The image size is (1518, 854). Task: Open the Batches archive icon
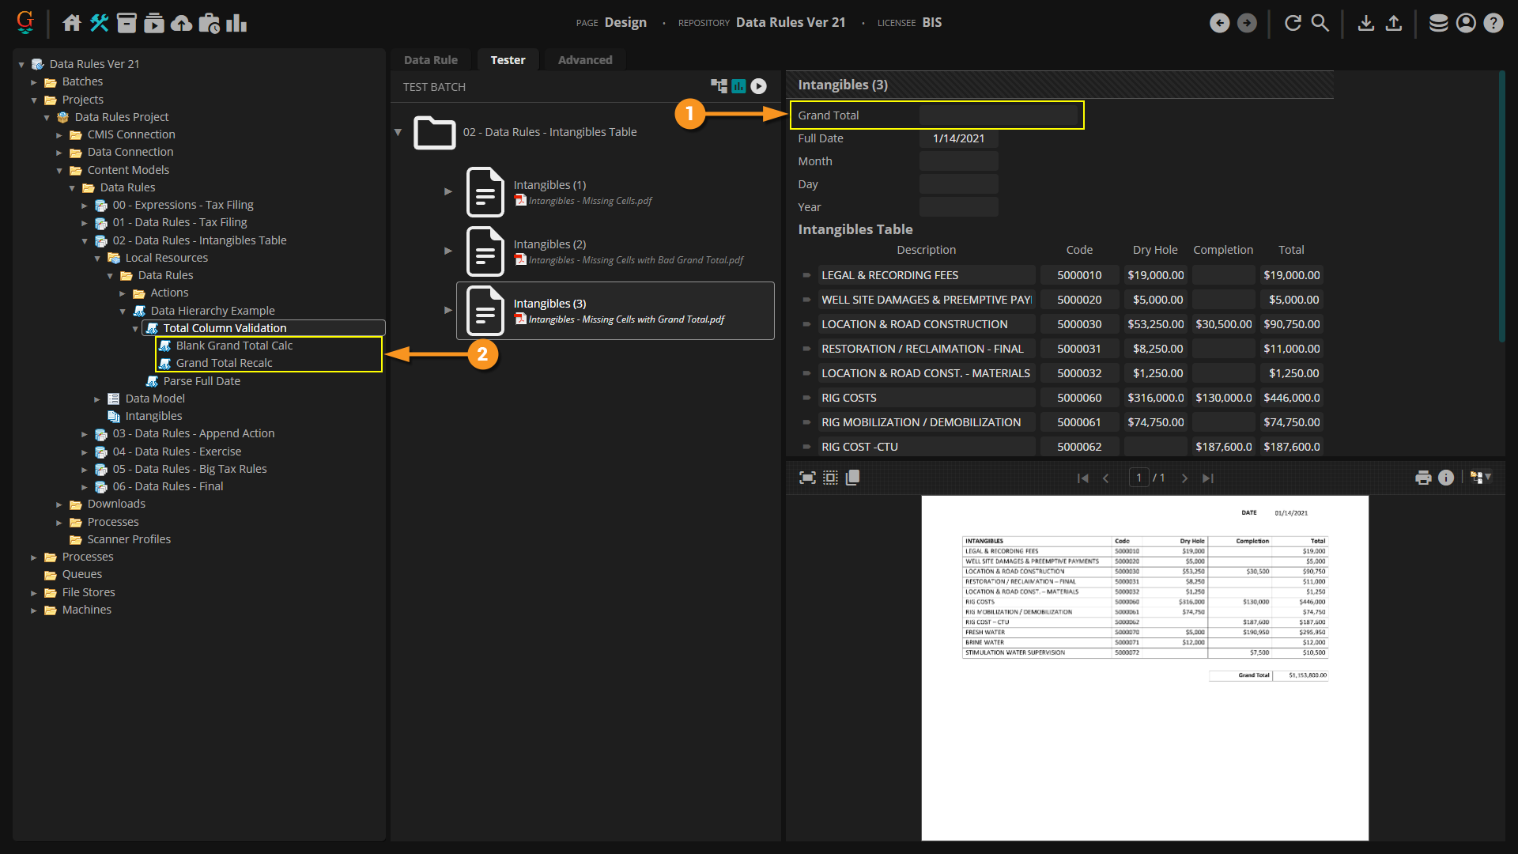[126, 23]
